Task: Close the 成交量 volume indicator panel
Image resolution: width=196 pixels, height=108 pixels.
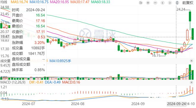Action: tap(192, 61)
